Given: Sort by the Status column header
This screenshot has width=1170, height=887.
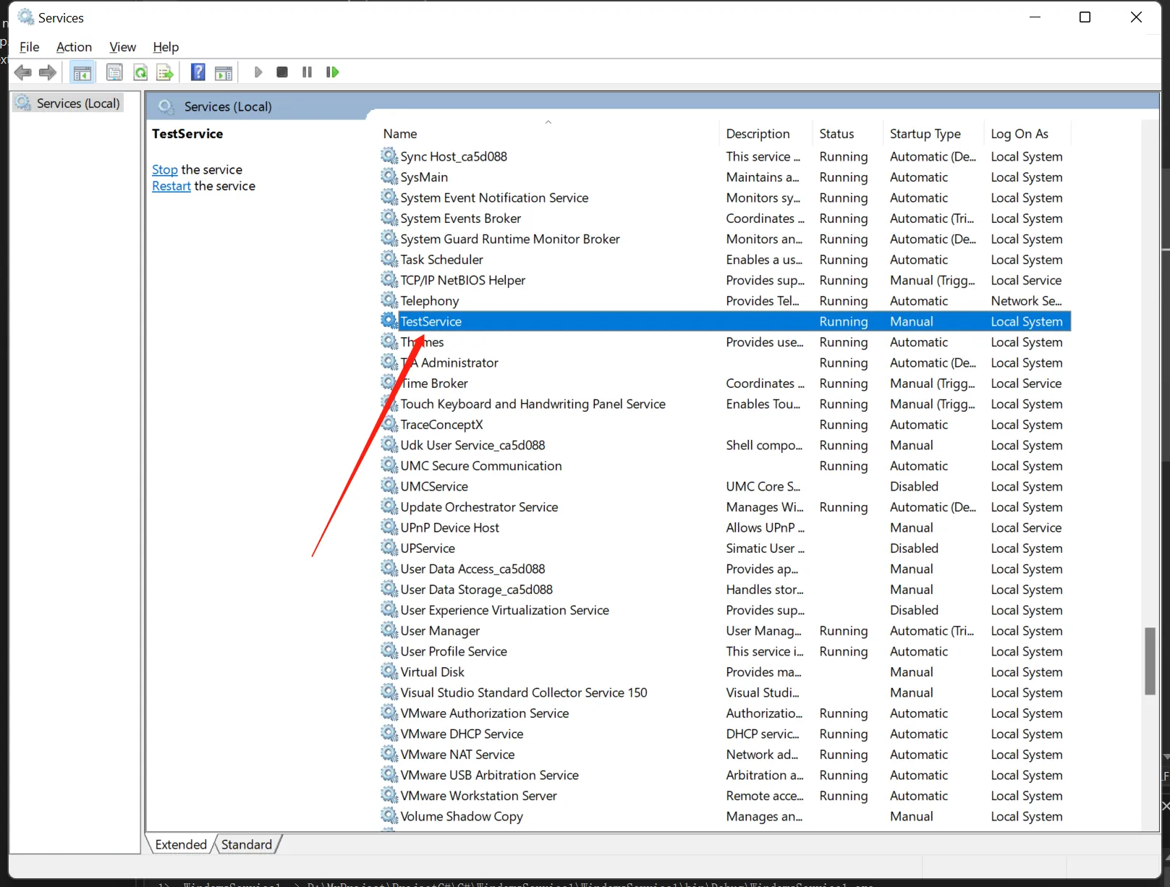Looking at the screenshot, I should (x=848, y=134).
